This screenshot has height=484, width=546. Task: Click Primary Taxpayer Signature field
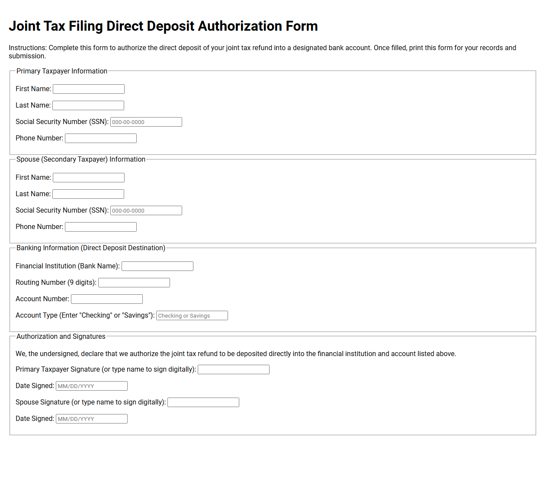tap(234, 369)
